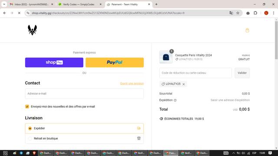Select Retrait en boutique option
Image resolution: width=278 pixels, height=156 pixels.
[x=84, y=139]
